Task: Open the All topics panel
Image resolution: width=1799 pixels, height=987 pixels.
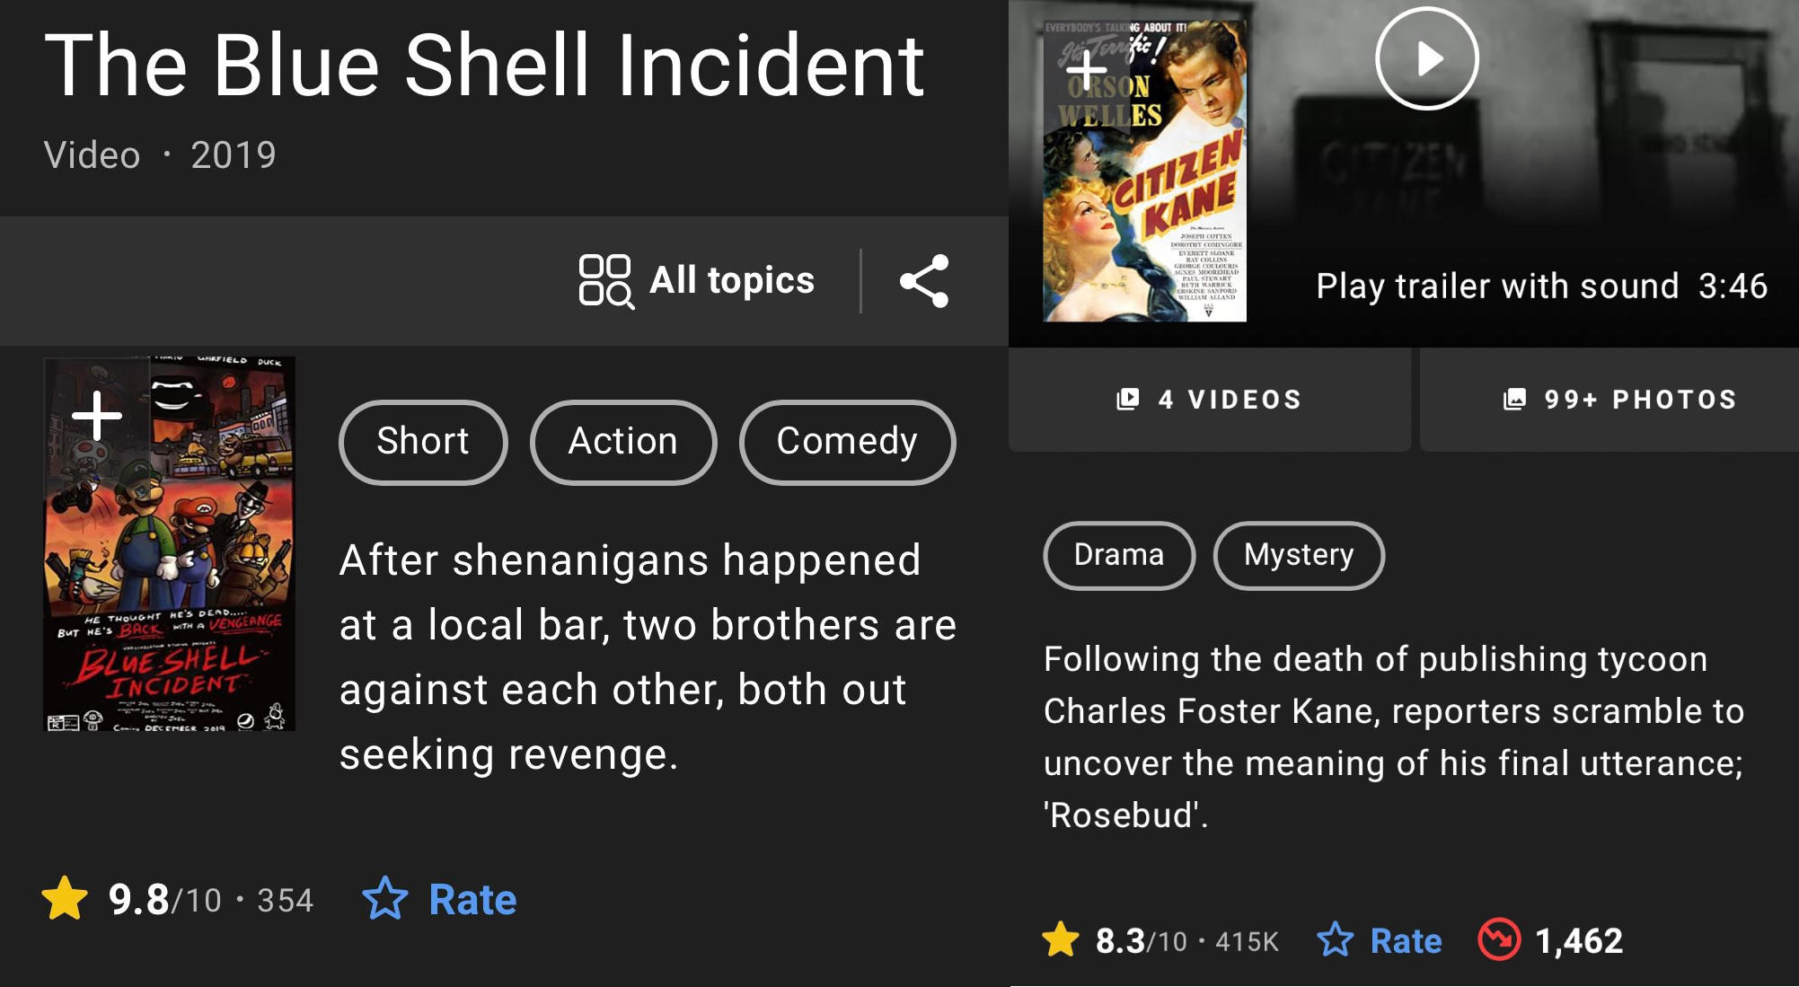Action: click(701, 281)
